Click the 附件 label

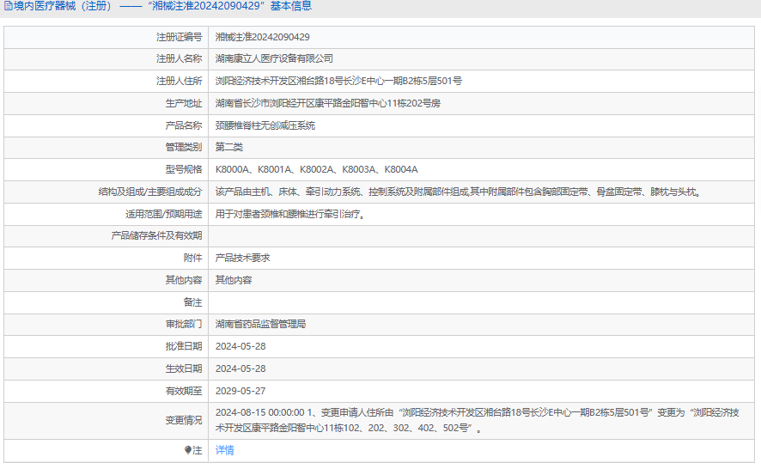pyautogui.click(x=192, y=258)
